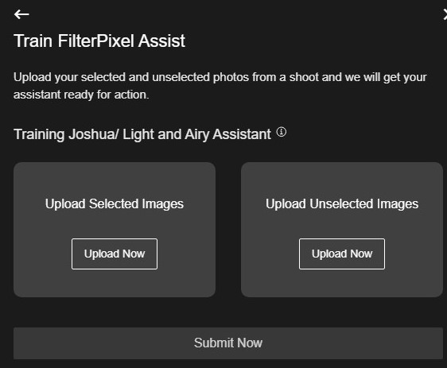Select the Upload Selected Images label
447x368 pixels.
[115, 204]
